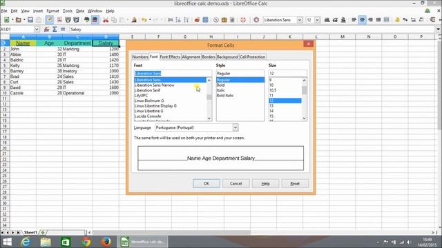Viewport: 442px width, 248px height.
Task: Click the Size list scroll-up arrow
Action: coord(304,81)
